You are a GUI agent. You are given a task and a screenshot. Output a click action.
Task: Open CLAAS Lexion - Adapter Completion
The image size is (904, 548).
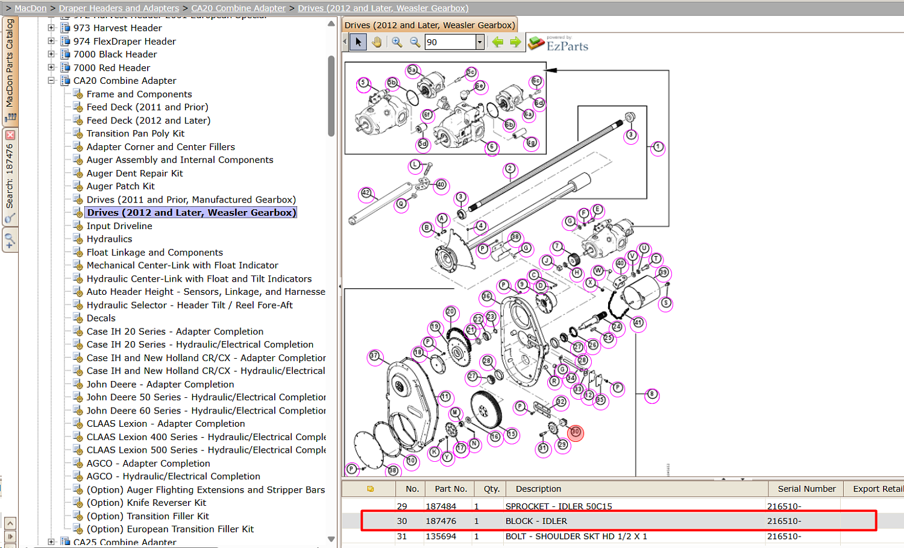tap(166, 424)
